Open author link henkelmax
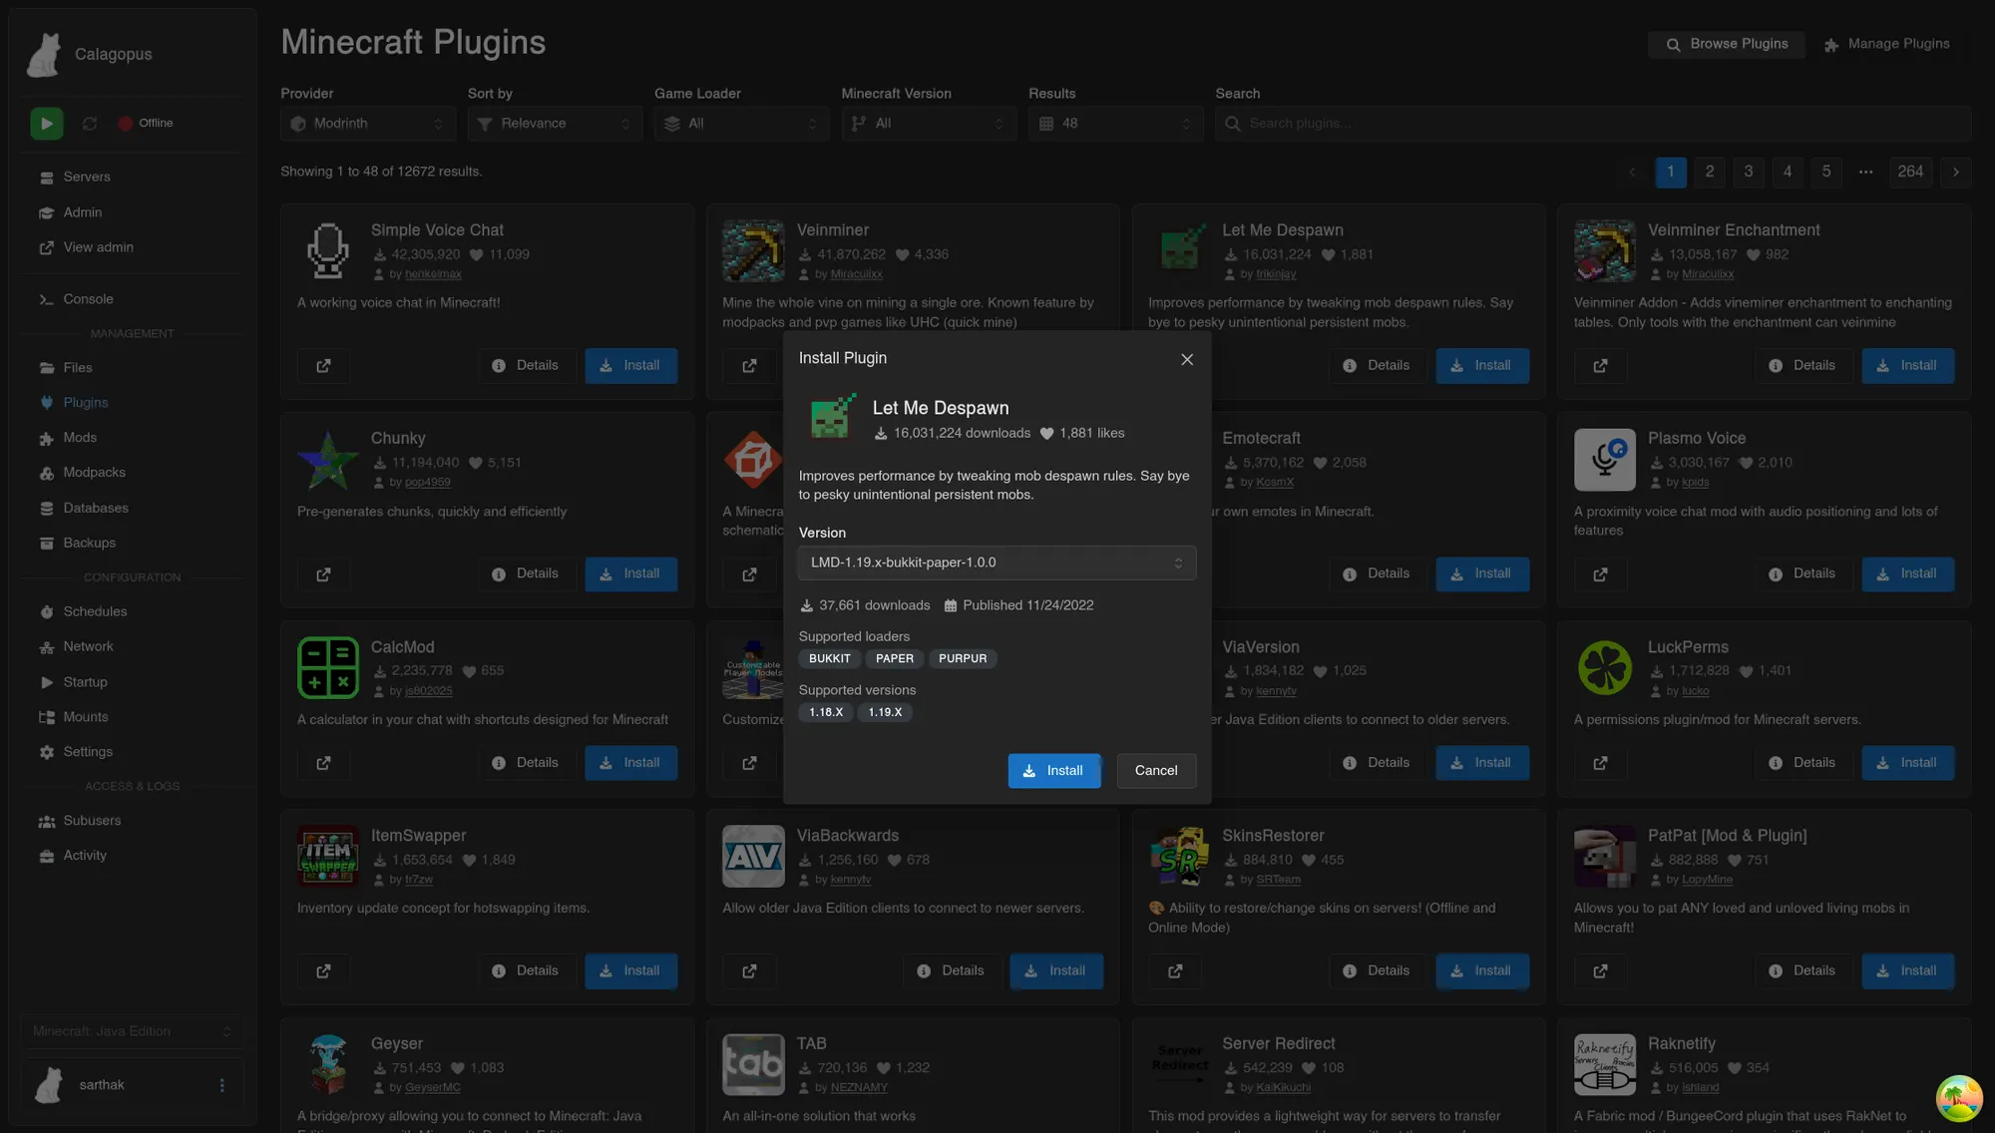The height and width of the screenshot is (1133, 1995). coord(433,274)
